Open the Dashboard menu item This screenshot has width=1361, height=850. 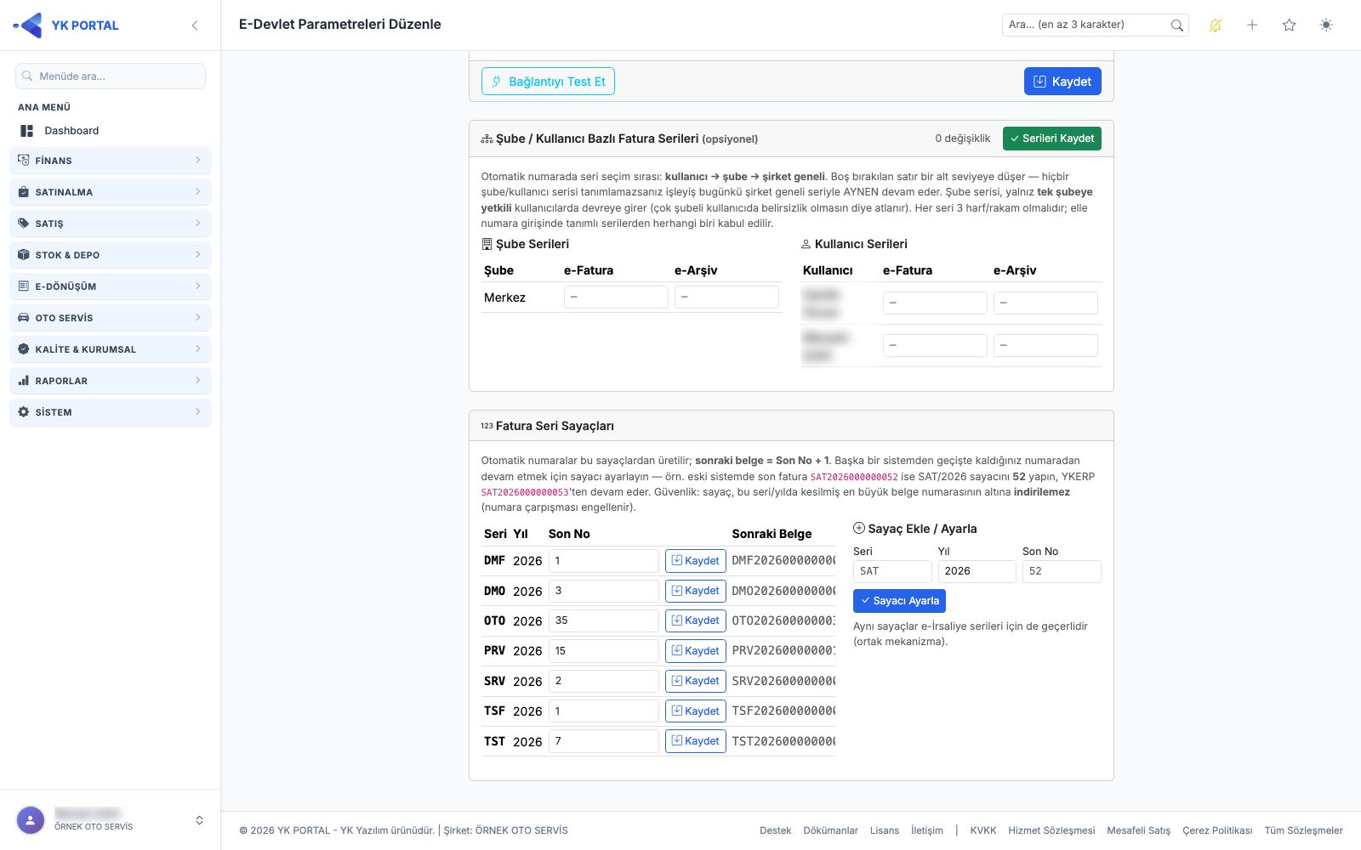71,131
